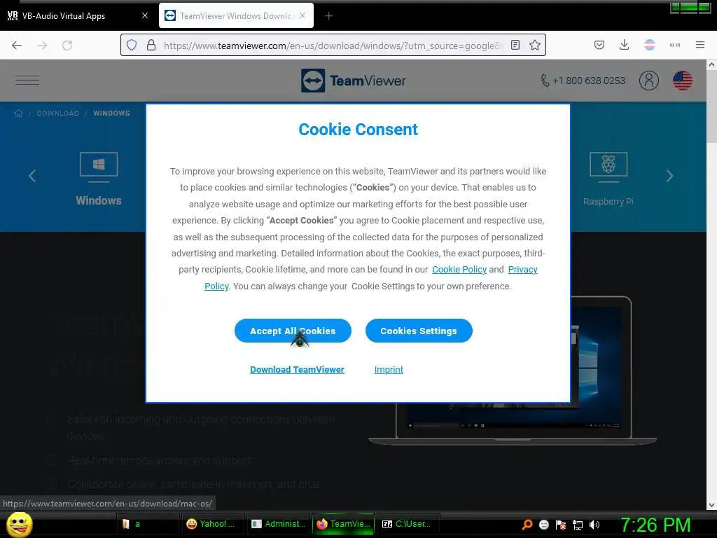Image resolution: width=717 pixels, height=538 pixels.
Task: Open the Pocket save icon
Action: coord(599,45)
